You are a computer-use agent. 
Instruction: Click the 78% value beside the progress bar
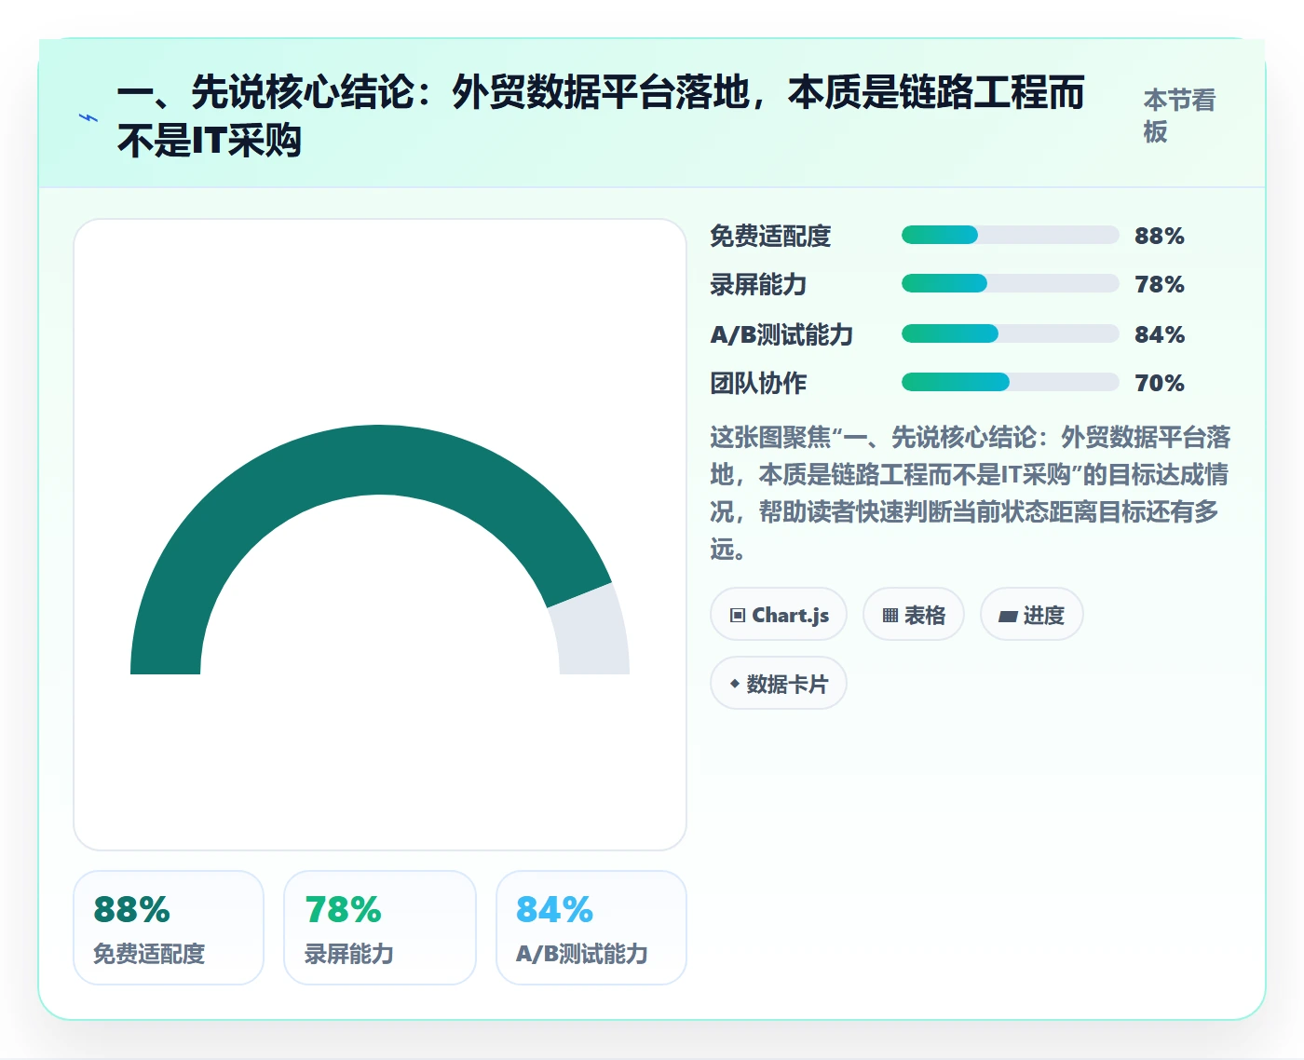[1160, 284]
